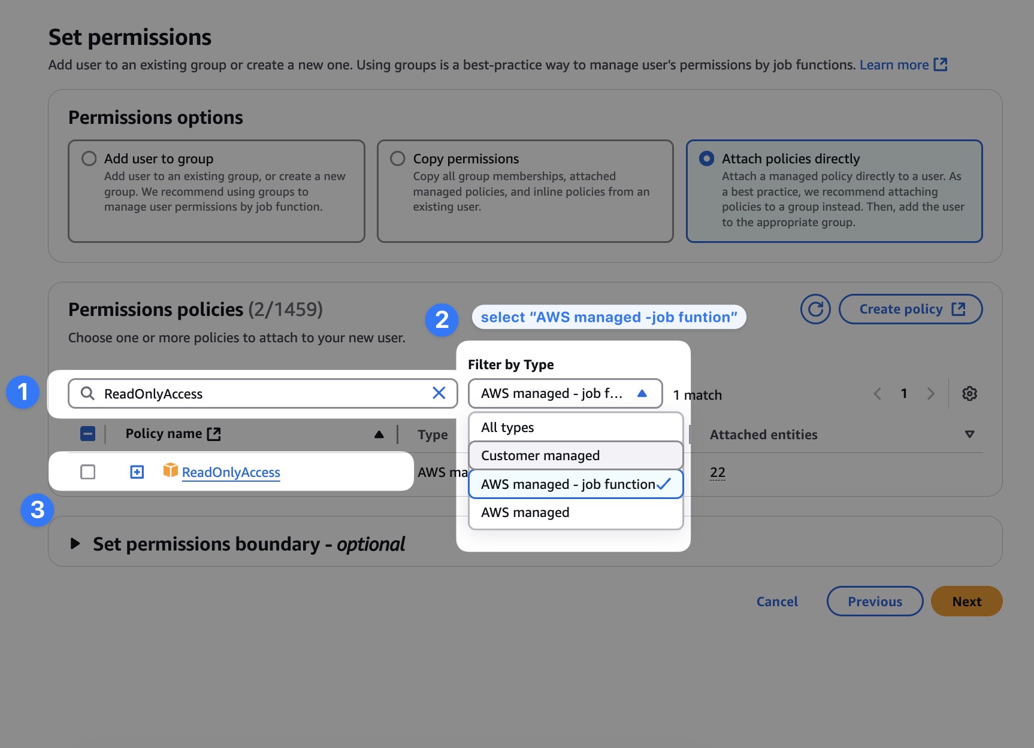
Task: Click the Create policy button
Action: click(x=911, y=309)
